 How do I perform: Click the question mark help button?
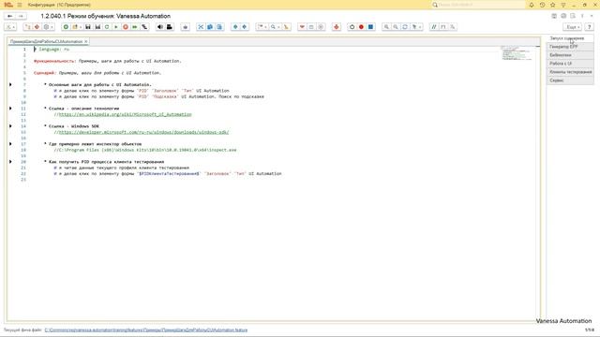click(590, 27)
